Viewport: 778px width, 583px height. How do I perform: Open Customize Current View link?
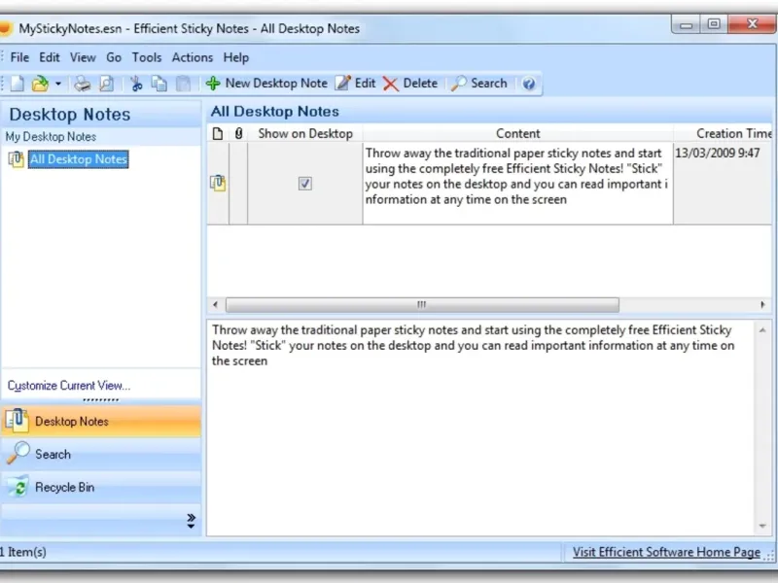pyautogui.click(x=69, y=385)
